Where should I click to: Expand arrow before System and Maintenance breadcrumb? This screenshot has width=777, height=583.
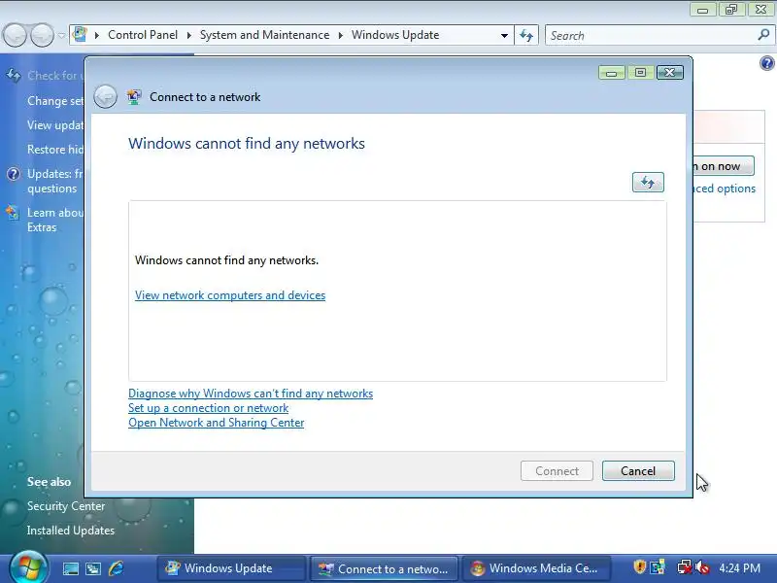pos(188,35)
